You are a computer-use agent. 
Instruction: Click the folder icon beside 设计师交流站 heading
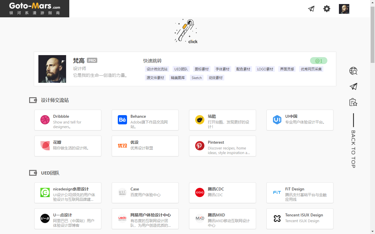pyautogui.click(x=33, y=100)
